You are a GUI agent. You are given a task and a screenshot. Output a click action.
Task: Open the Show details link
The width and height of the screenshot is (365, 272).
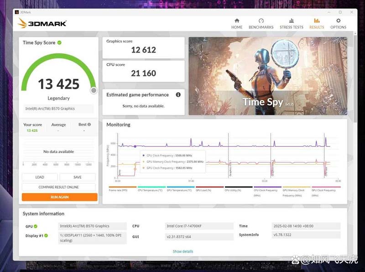click(183, 251)
